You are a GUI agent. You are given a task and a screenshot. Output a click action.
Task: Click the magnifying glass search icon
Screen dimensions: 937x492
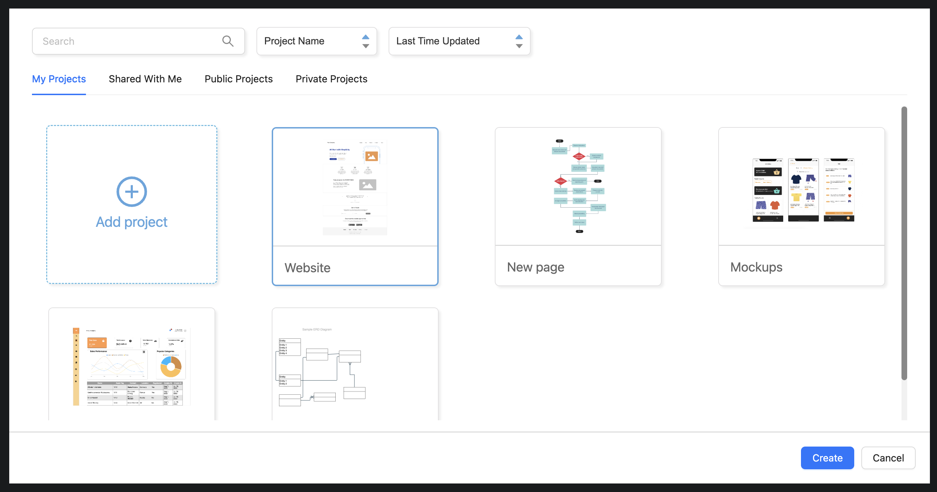pos(228,41)
